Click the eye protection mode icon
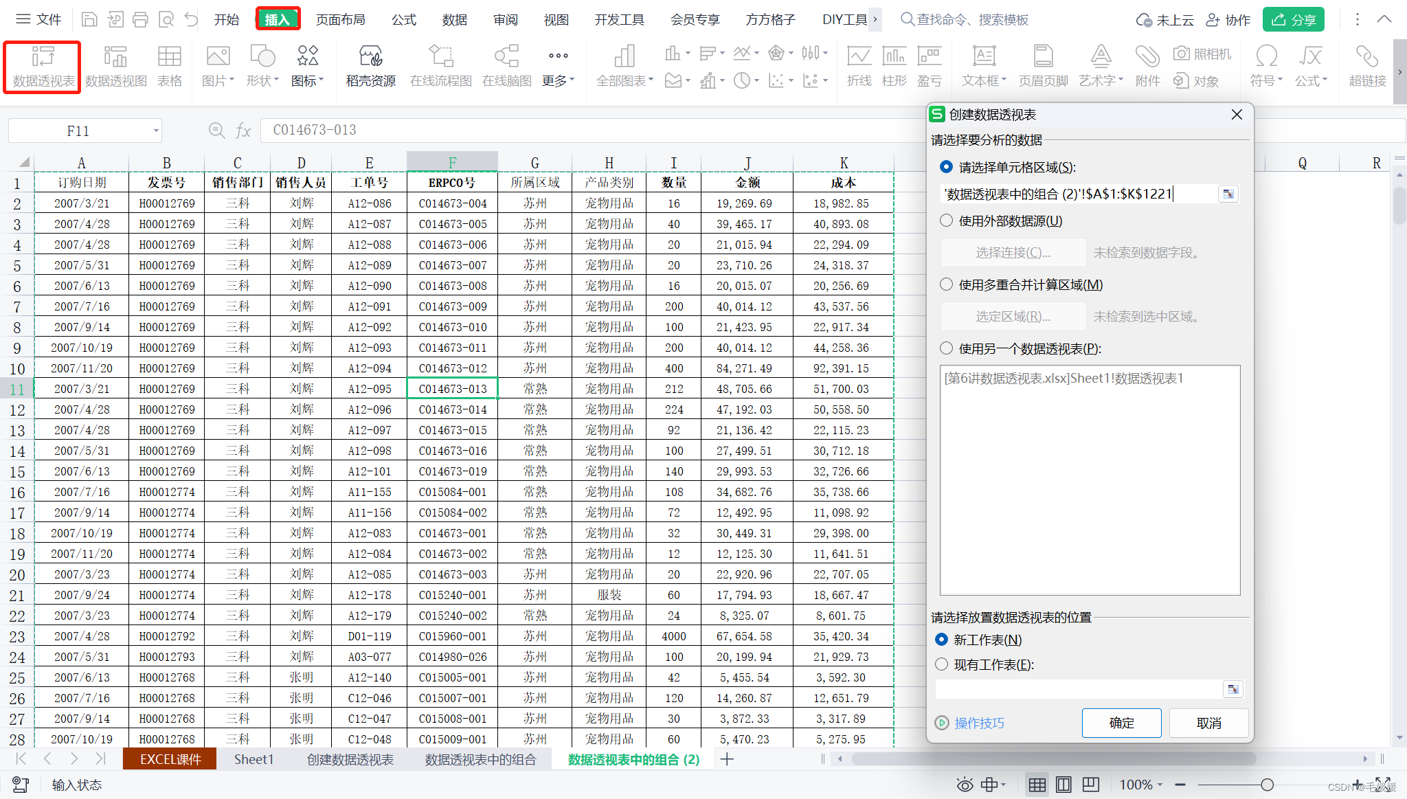The image size is (1407, 799). (x=965, y=785)
